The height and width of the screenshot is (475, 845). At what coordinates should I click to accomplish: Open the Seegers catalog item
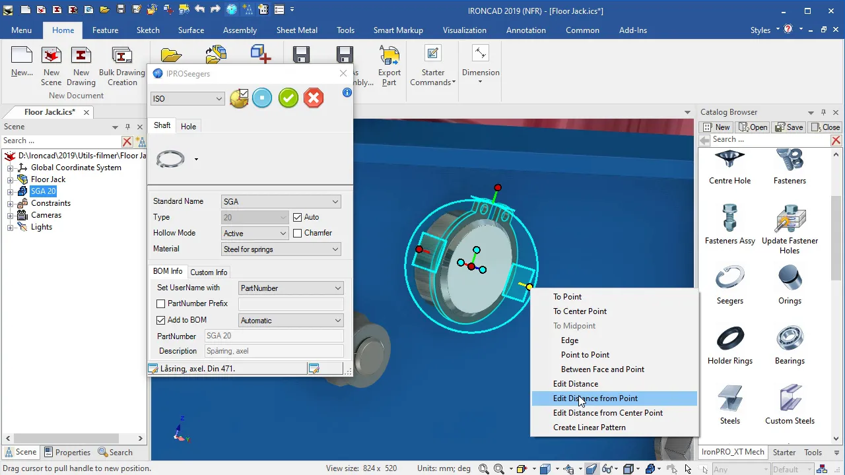[730, 285]
